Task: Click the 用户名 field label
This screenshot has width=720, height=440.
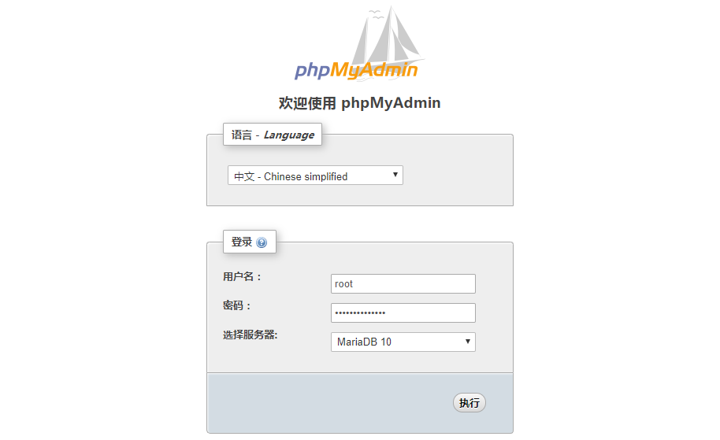Action: (x=242, y=277)
